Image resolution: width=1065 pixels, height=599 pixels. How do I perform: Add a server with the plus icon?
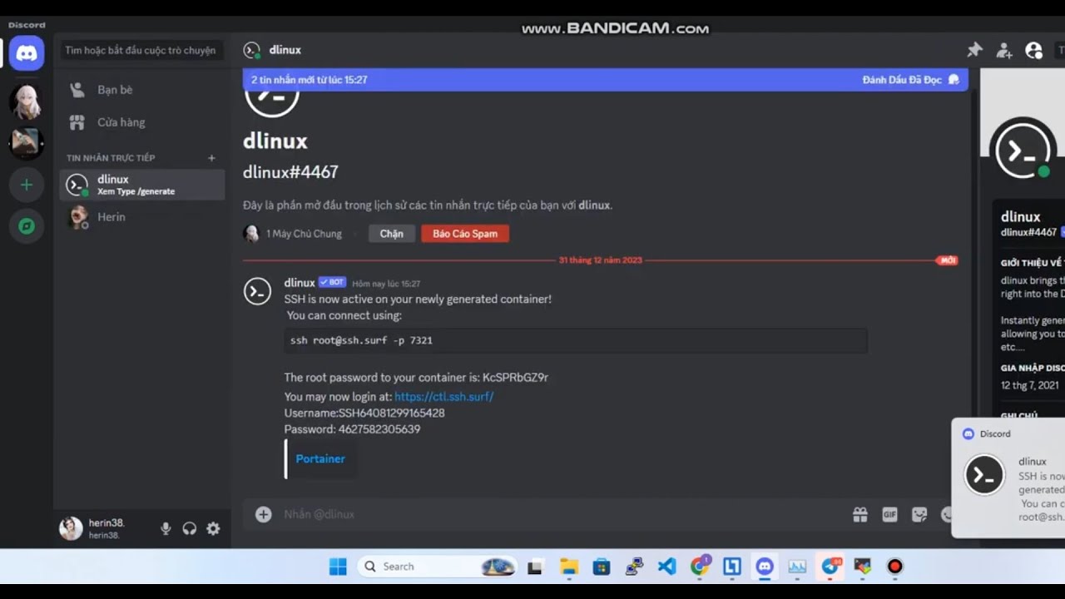[x=27, y=185]
